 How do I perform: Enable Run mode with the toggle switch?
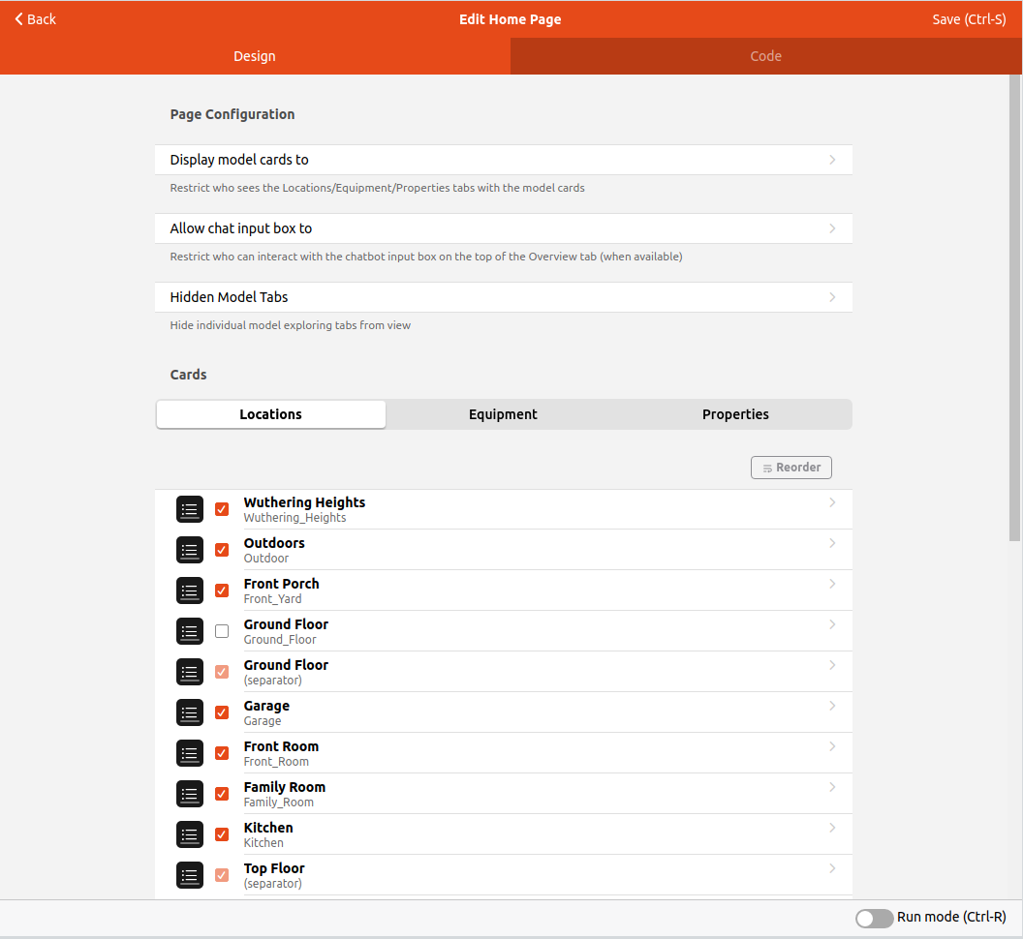(x=874, y=918)
